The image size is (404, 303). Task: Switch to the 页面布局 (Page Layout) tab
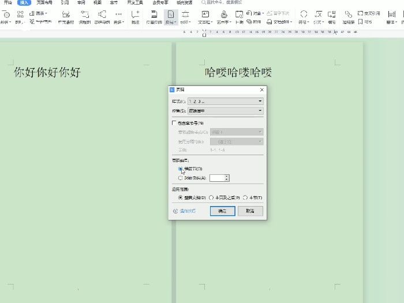44,2
